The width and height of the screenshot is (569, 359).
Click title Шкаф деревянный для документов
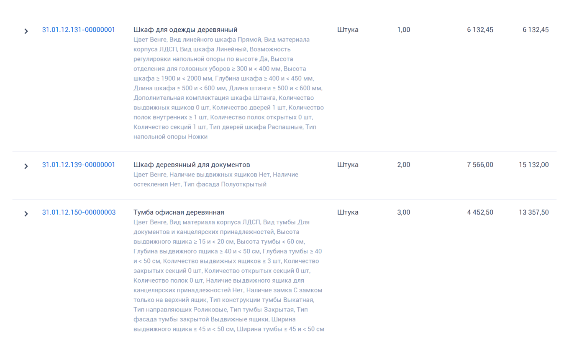coord(192,164)
